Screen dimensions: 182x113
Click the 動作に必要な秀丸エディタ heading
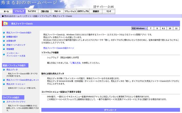(53, 73)
